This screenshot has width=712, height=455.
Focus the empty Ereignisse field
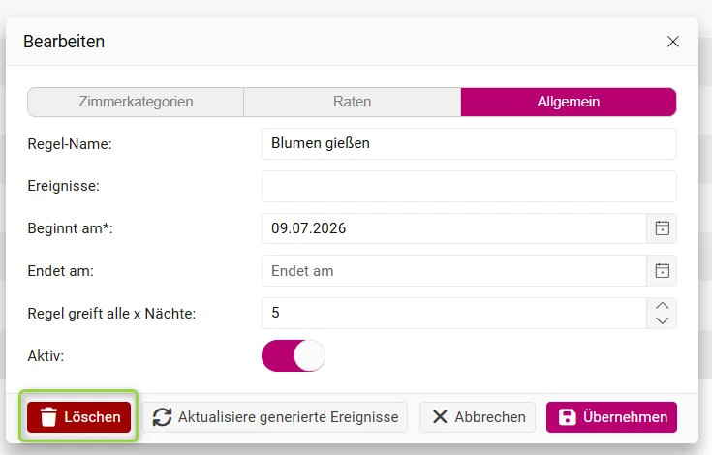click(469, 187)
